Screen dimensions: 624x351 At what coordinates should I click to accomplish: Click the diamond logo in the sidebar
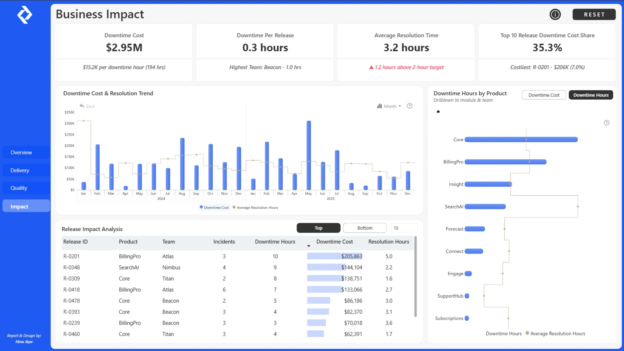25,15
